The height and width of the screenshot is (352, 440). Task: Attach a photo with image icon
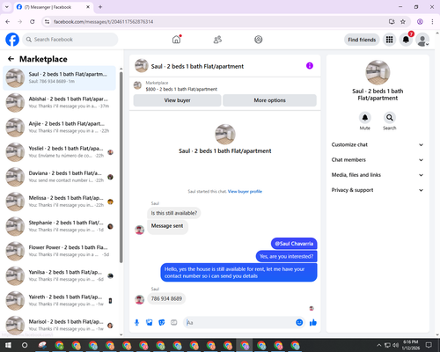(x=150, y=323)
